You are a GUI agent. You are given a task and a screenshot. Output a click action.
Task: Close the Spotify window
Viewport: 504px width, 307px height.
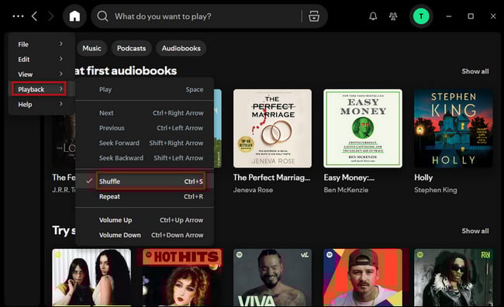coord(493,16)
